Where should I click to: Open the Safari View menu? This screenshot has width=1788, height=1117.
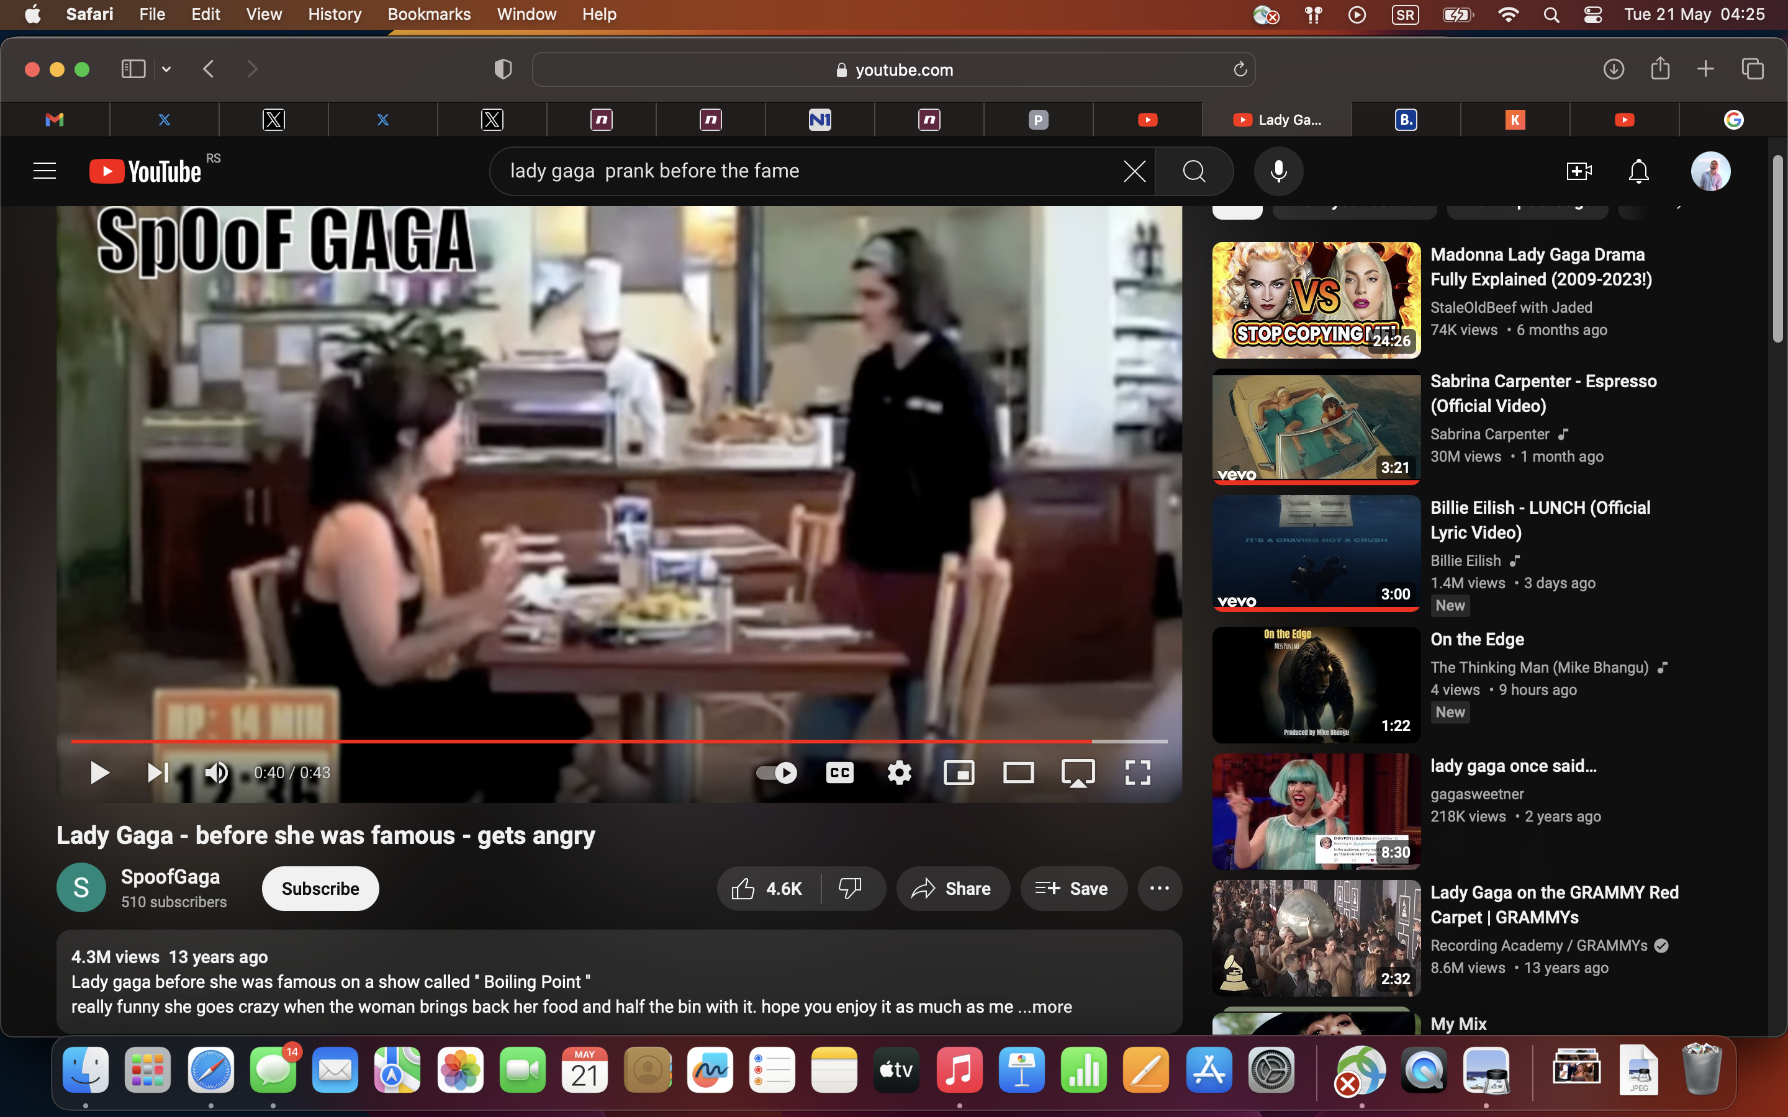[264, 14]
